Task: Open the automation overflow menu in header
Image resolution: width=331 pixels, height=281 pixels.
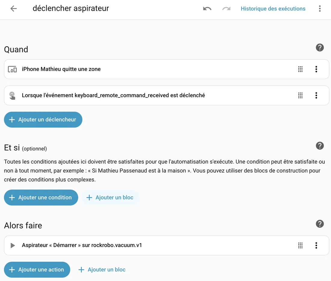Action: click(x=320, y=9)
